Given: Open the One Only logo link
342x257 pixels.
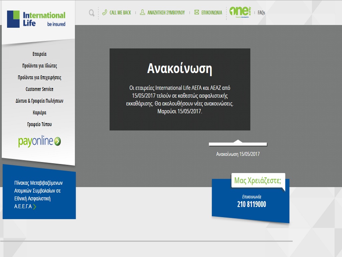Looking at the screenshot, I should tap(240, 12).
